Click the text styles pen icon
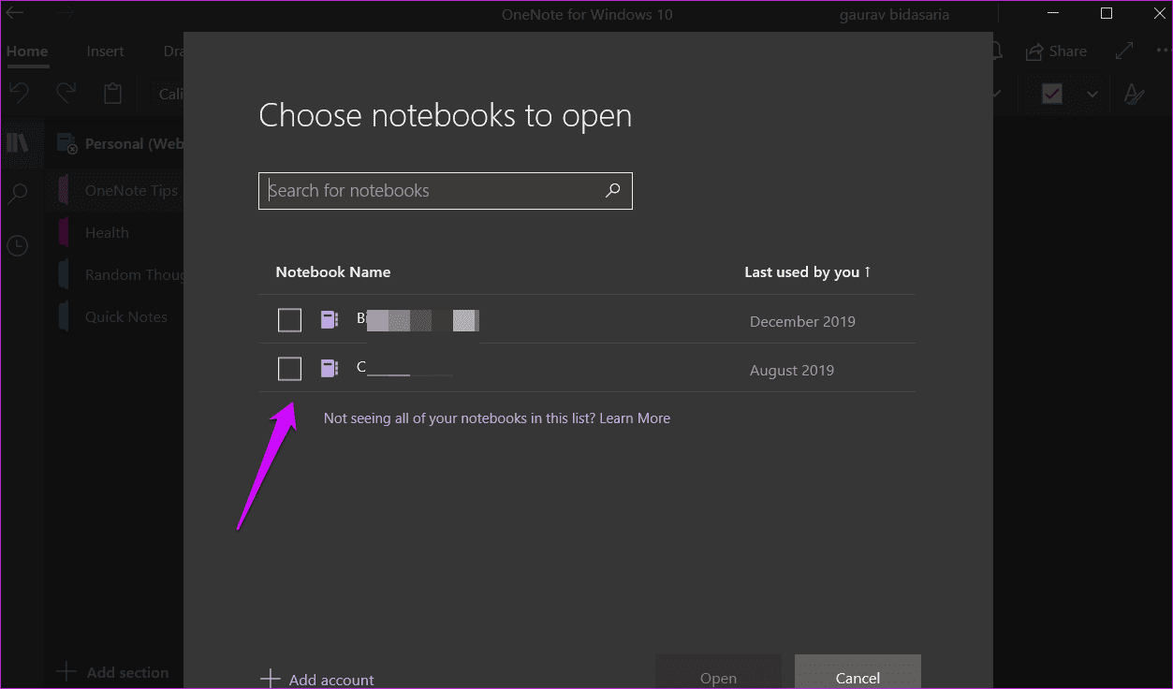Image resolution: width=1173 pixels, height=689 pixels. tap(1134, 94)
